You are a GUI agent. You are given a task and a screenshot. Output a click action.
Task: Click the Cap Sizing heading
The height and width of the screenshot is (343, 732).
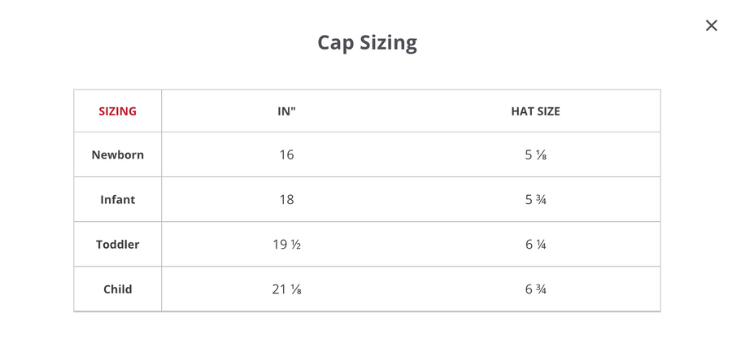[x=367, y=42]
